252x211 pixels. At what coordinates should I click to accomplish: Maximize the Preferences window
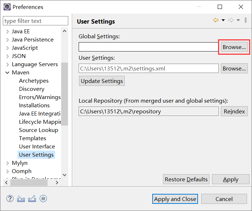click(220, 7)
